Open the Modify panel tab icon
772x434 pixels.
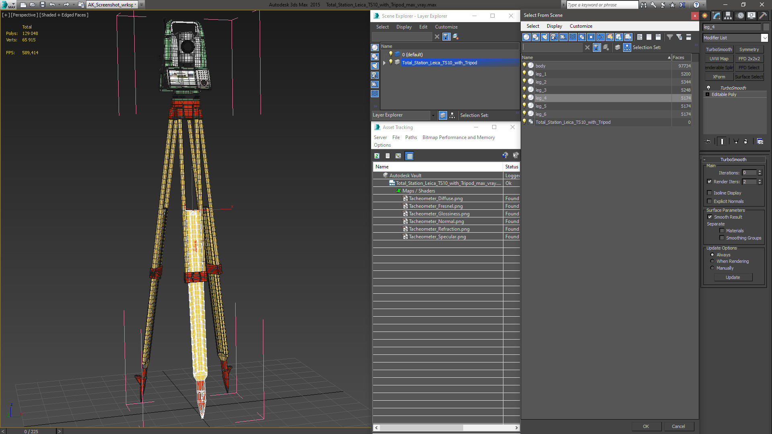tap(717, 16)
